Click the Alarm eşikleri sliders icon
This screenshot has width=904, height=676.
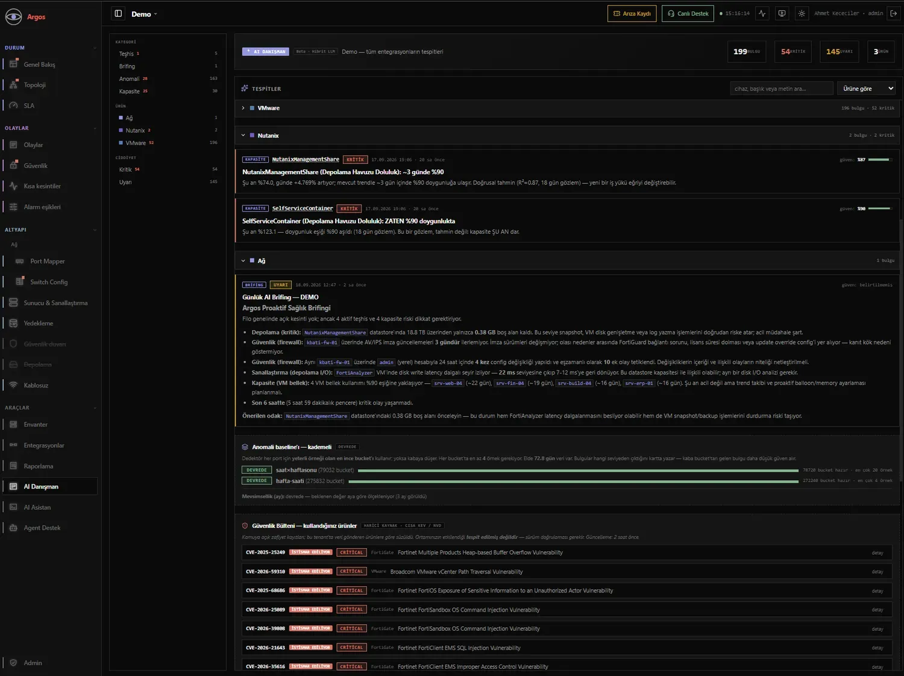click(x=13, y=207)
